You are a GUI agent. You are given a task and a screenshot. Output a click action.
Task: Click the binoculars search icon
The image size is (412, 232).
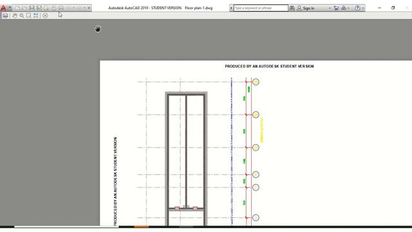pos(292,8)
